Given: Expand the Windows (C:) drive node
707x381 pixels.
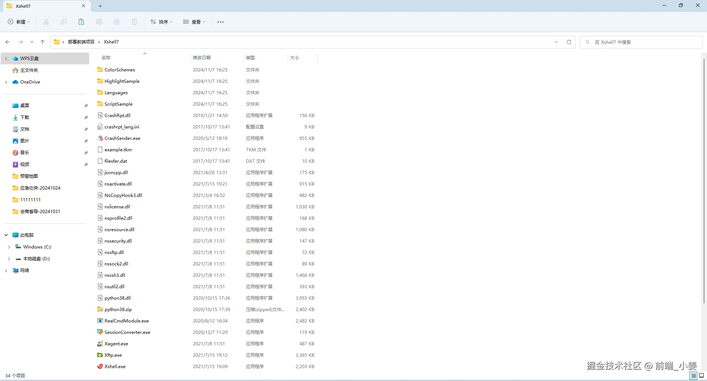Looking at the screenshot, I should click(x=9, y=247).
